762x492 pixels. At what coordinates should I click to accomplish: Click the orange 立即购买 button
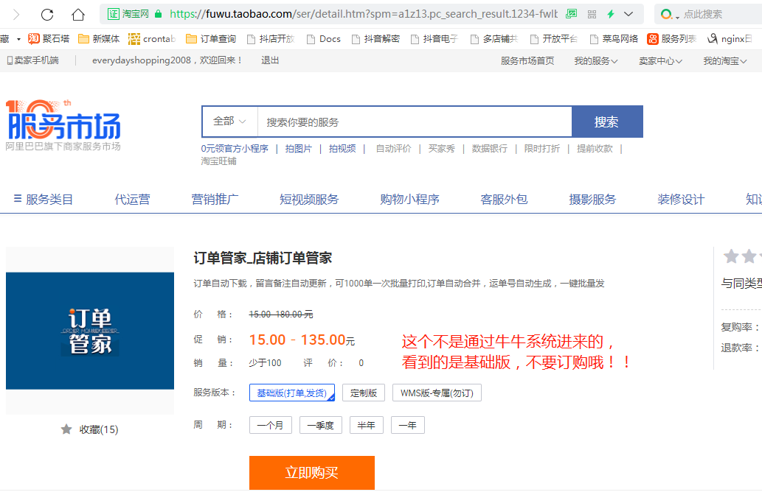tap(312, 473)
